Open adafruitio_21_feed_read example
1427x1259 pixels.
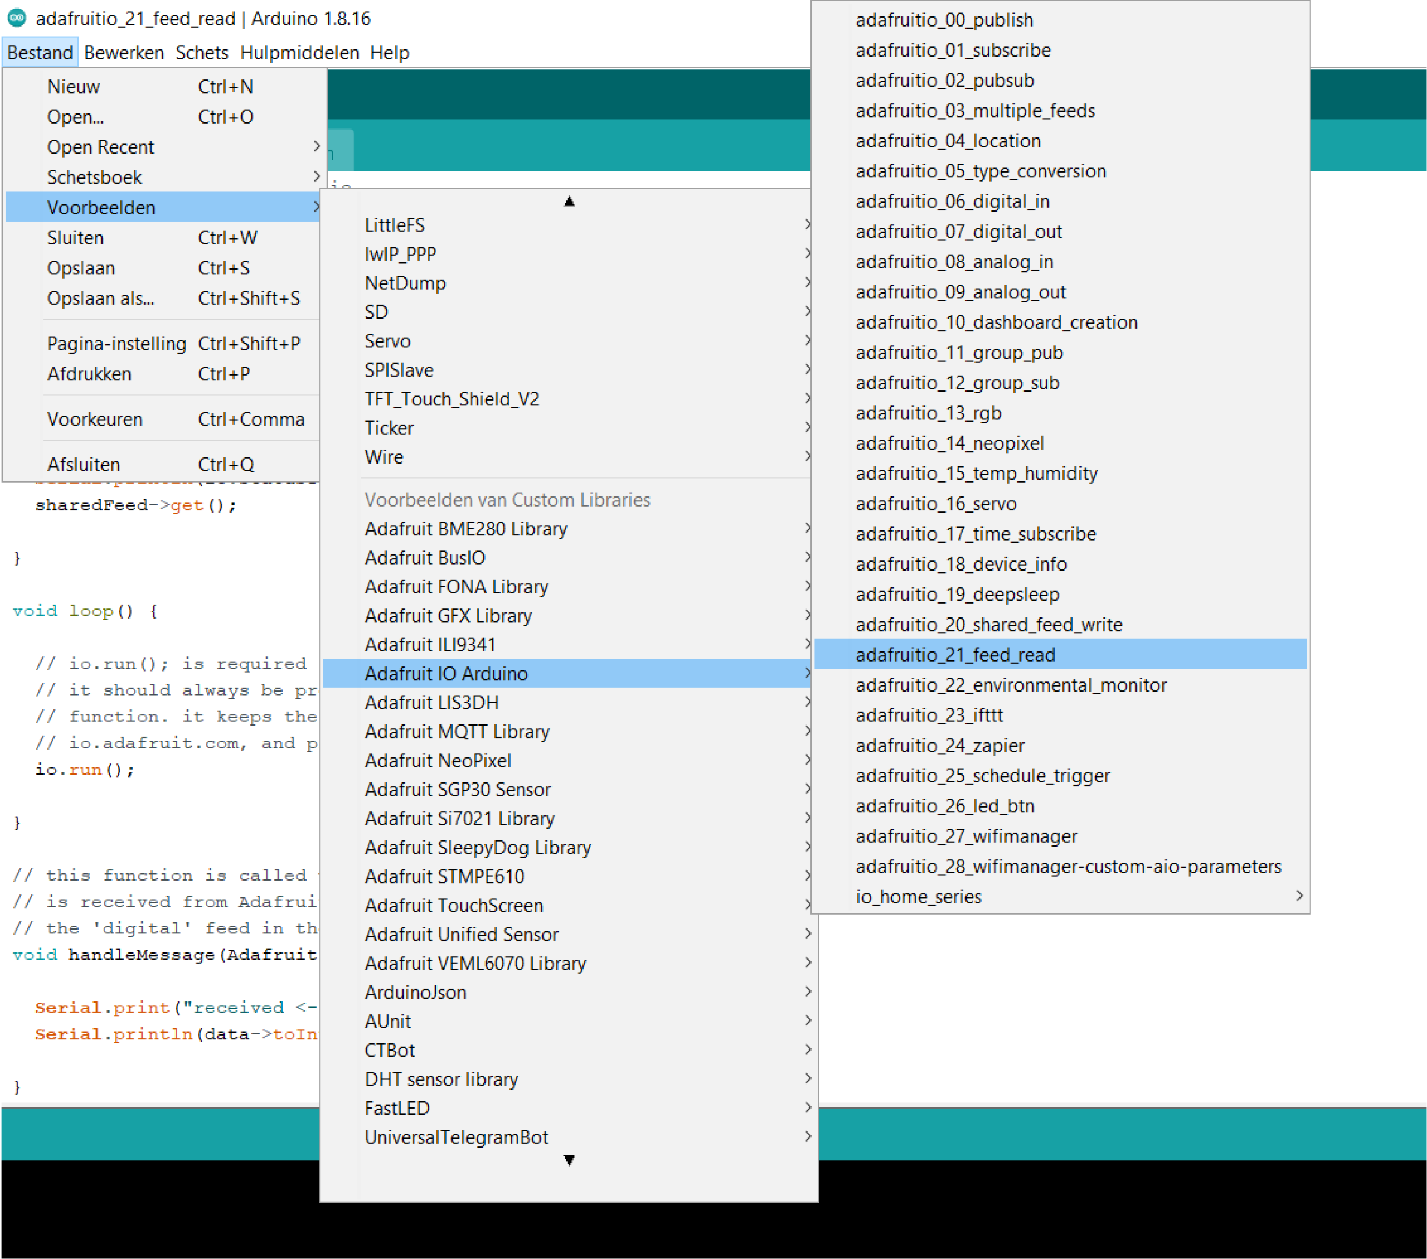(x=1061, y=654)
